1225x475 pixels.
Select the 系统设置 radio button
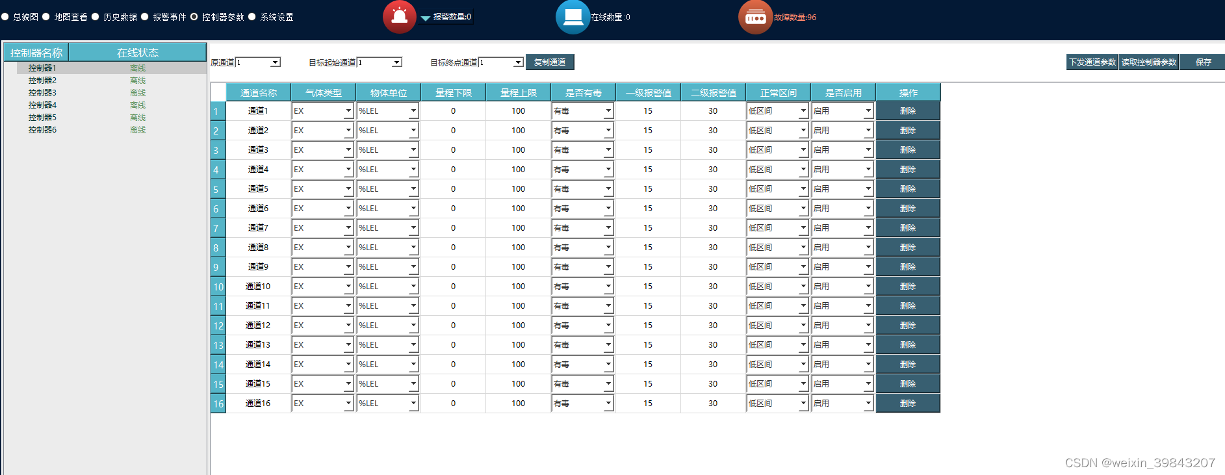click(252, 17)
